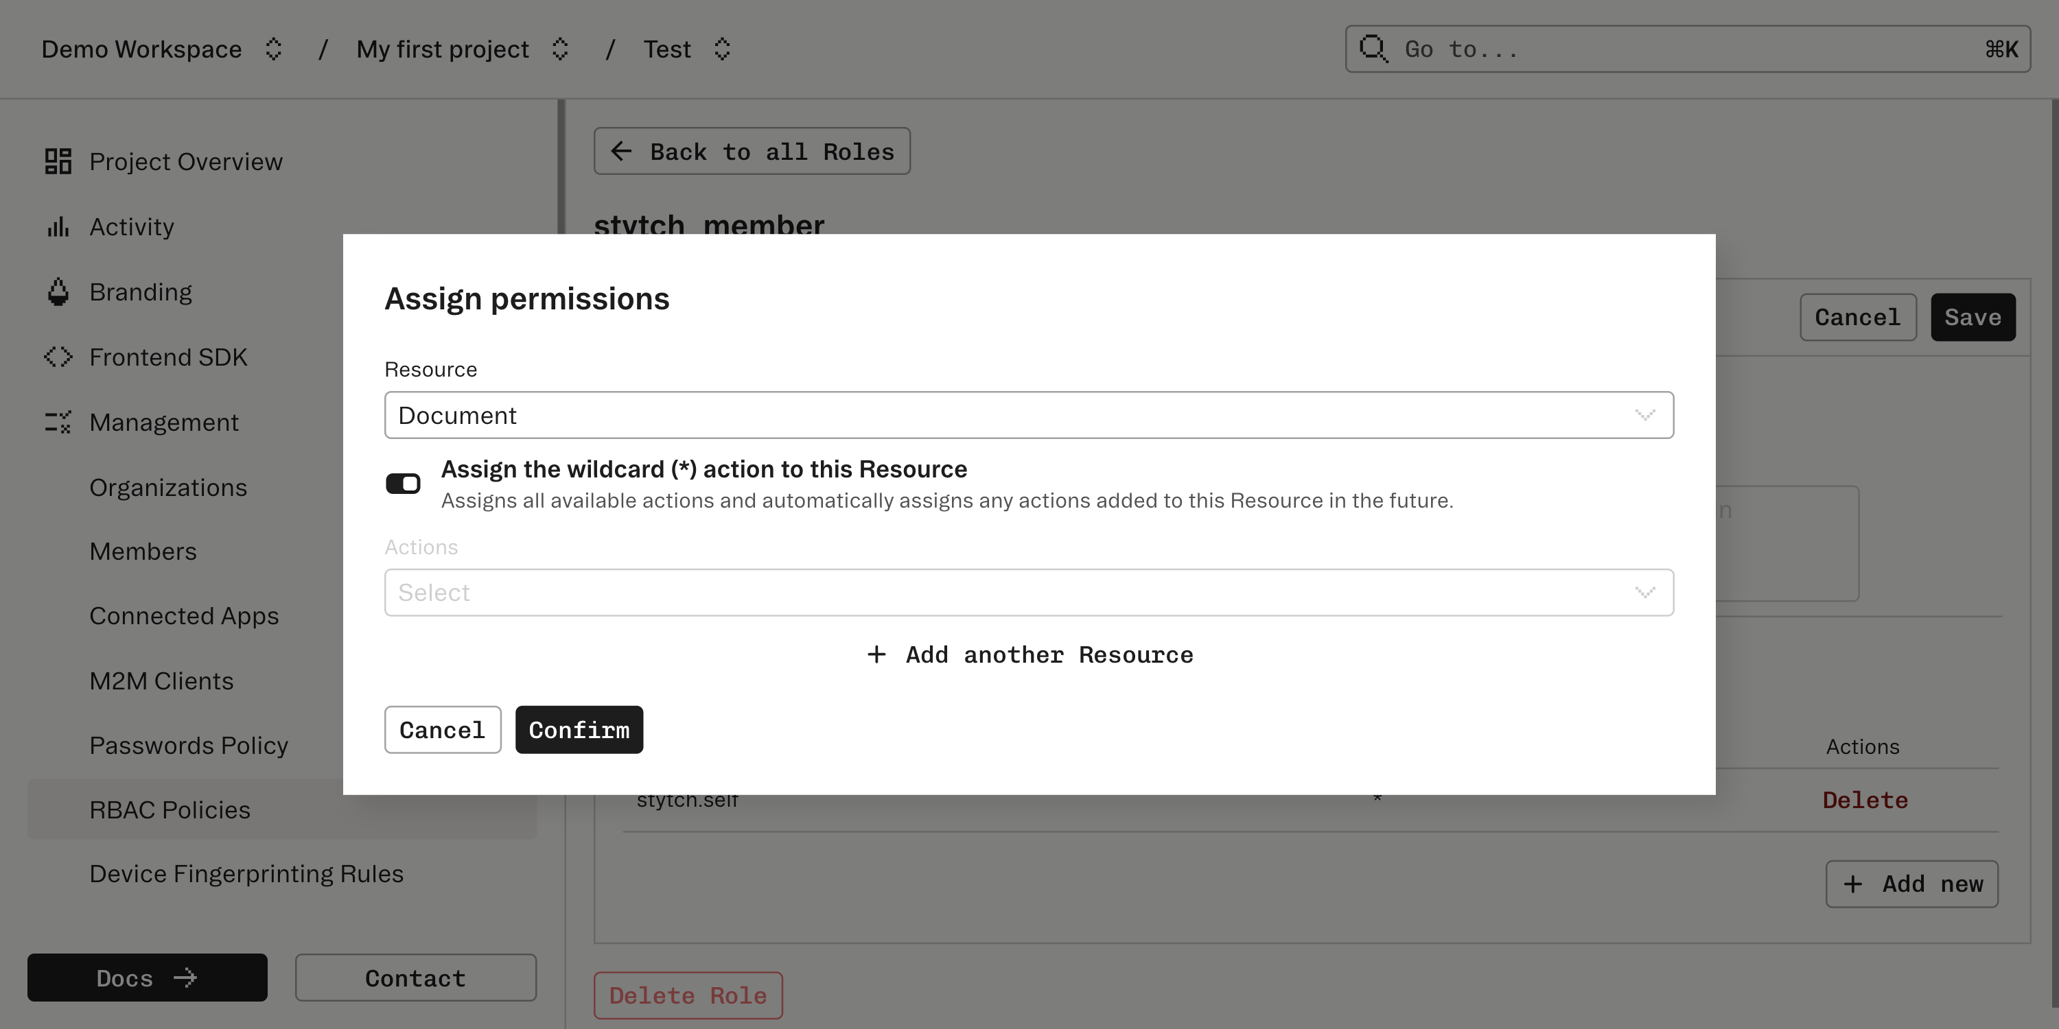Open the Test environment switcher
The height and width of the screenshot is (1029, 2059).
(x=722, y=49)
